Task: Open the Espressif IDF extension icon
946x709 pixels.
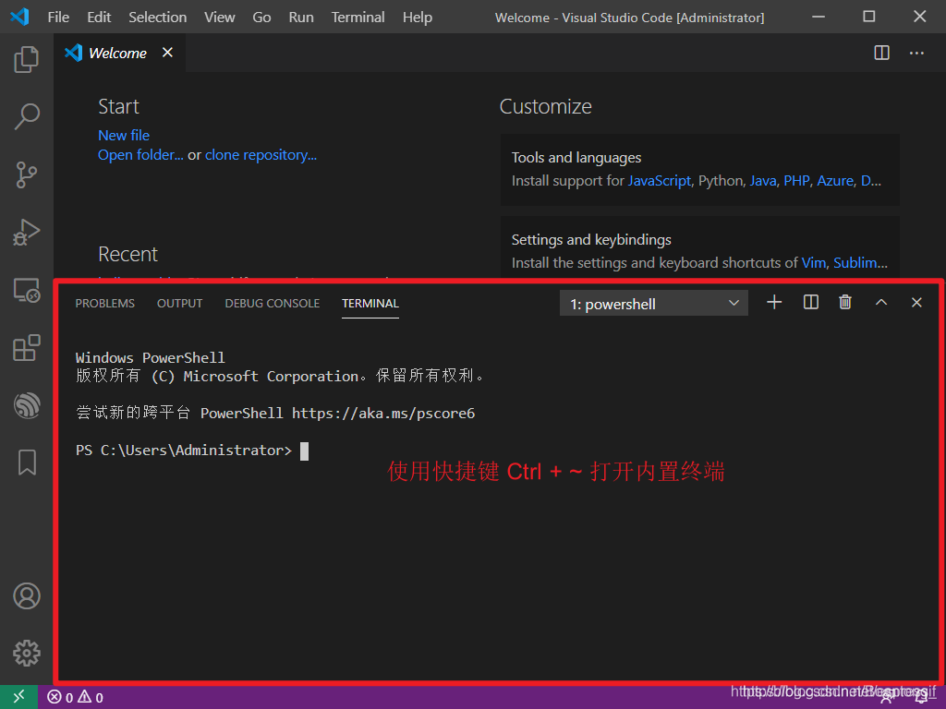Action: [x=27, y=404]
